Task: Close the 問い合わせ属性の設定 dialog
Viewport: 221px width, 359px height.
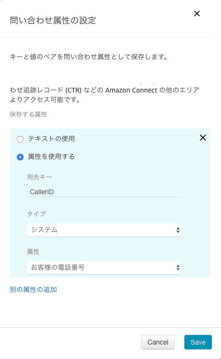Action: pos(197,14)
